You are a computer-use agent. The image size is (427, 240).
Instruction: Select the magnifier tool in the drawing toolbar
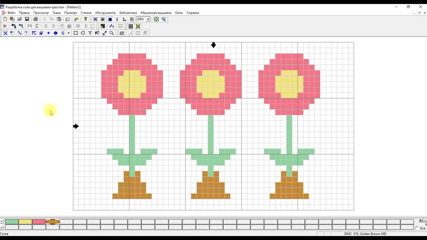pos(112,33)
